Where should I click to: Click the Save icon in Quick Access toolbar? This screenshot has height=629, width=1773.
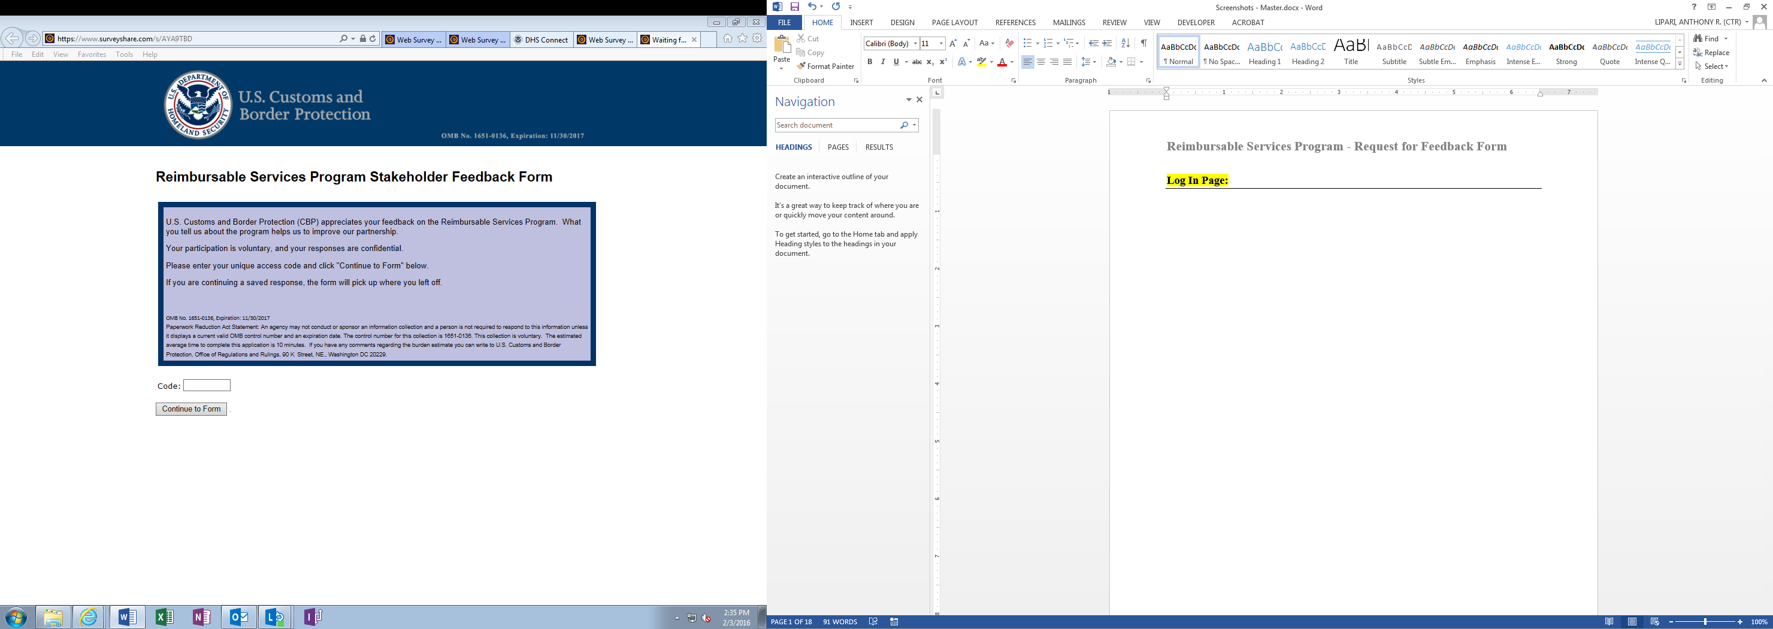tap(794, 7)
